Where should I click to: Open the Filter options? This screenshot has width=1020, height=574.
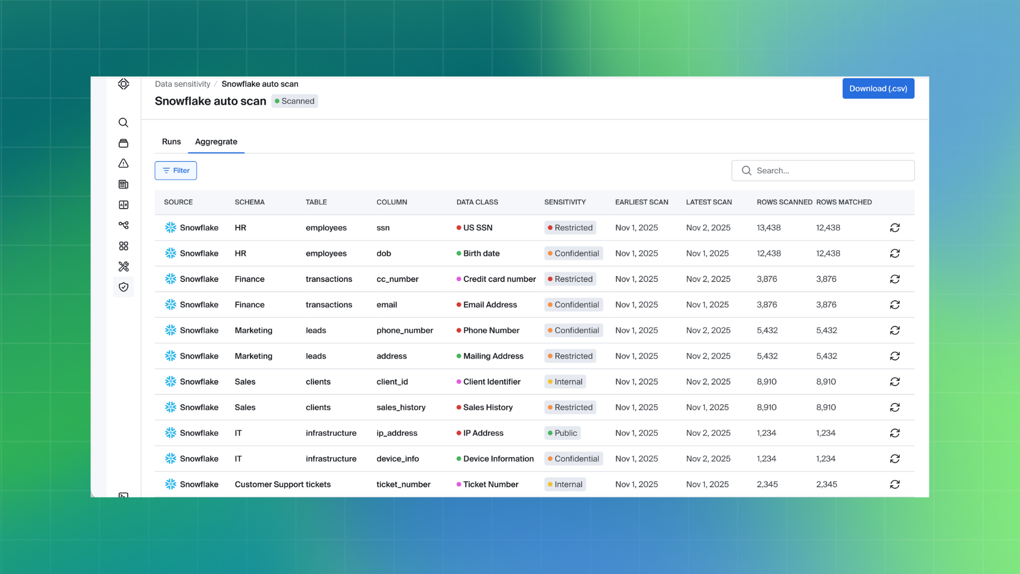176,171
